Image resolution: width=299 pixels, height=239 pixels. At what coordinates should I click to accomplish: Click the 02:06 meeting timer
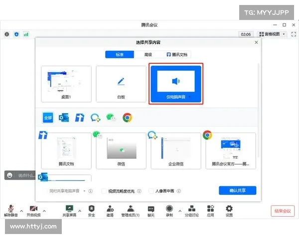click(x=246, y=34)
